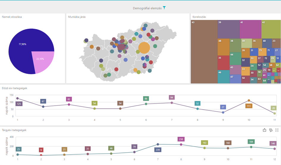This screenshot has width=281, height=165.
Task: Click the 160 data label on Tárgyévi betegségek
Action: 228,143
